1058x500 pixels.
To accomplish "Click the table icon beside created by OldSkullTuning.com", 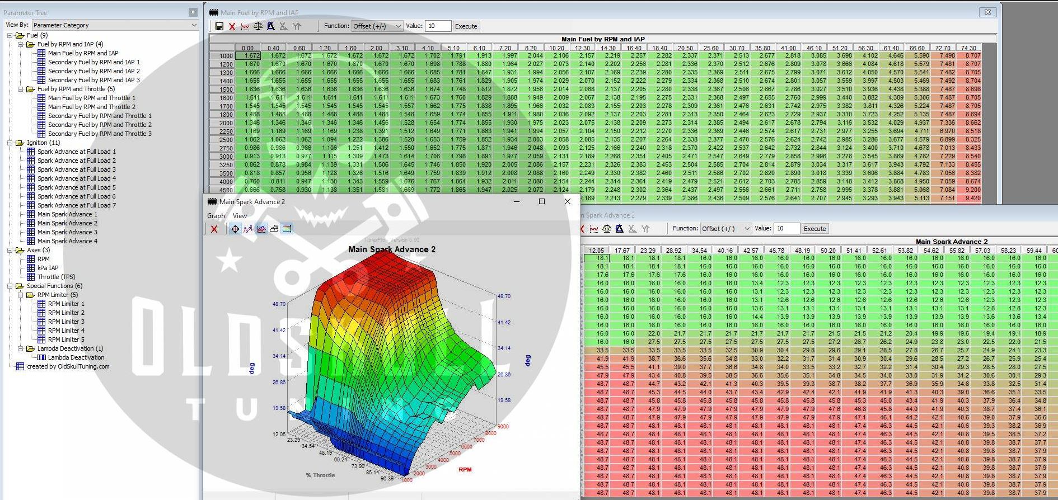I will 20,366.
